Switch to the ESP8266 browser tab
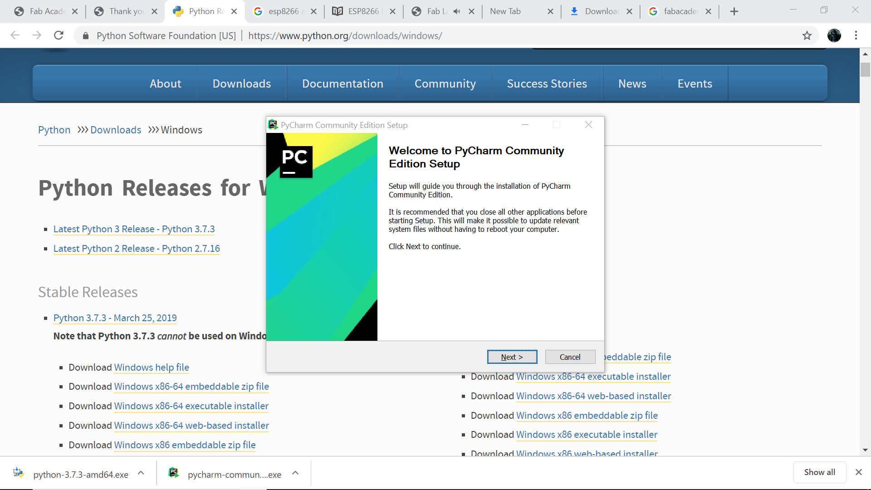Viewport: 871px width, 490px height. pos(363,11)
